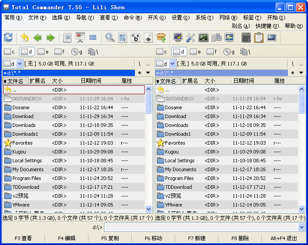The image size is (308, 245).
Task: Open the command prompt terminal icon
Action: click(204, 38)
